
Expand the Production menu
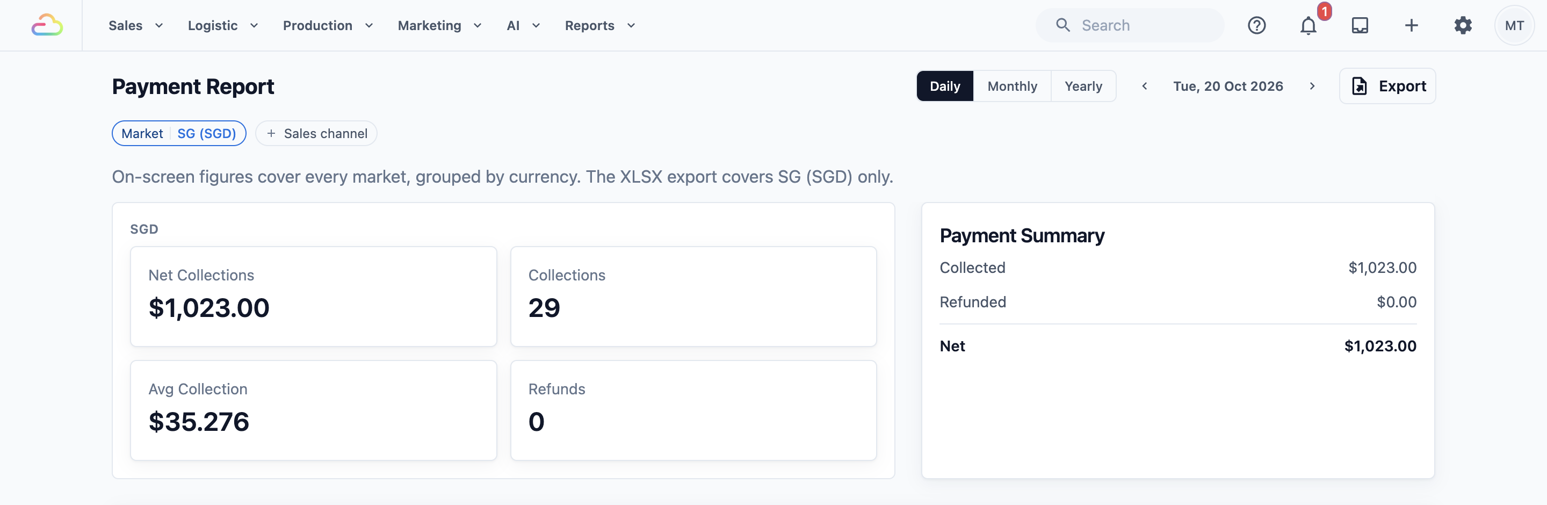tap(328, 25)
